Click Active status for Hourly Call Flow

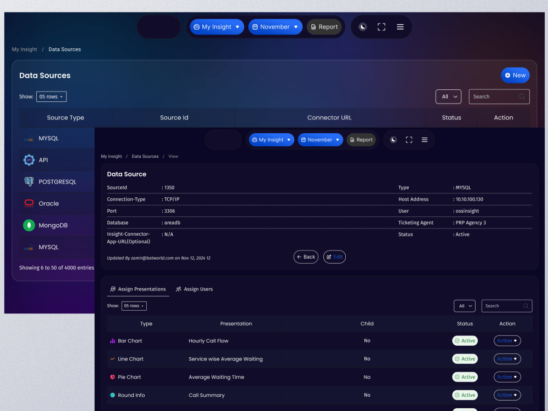[465, 341]
